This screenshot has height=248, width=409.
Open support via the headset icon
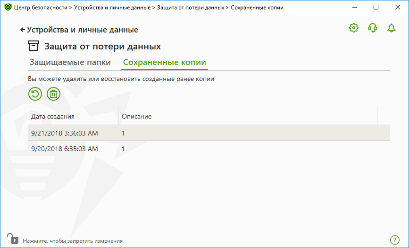373,28
